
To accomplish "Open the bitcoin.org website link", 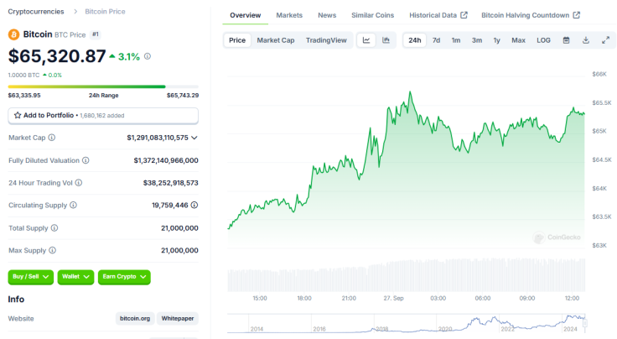I will [135, 319].
